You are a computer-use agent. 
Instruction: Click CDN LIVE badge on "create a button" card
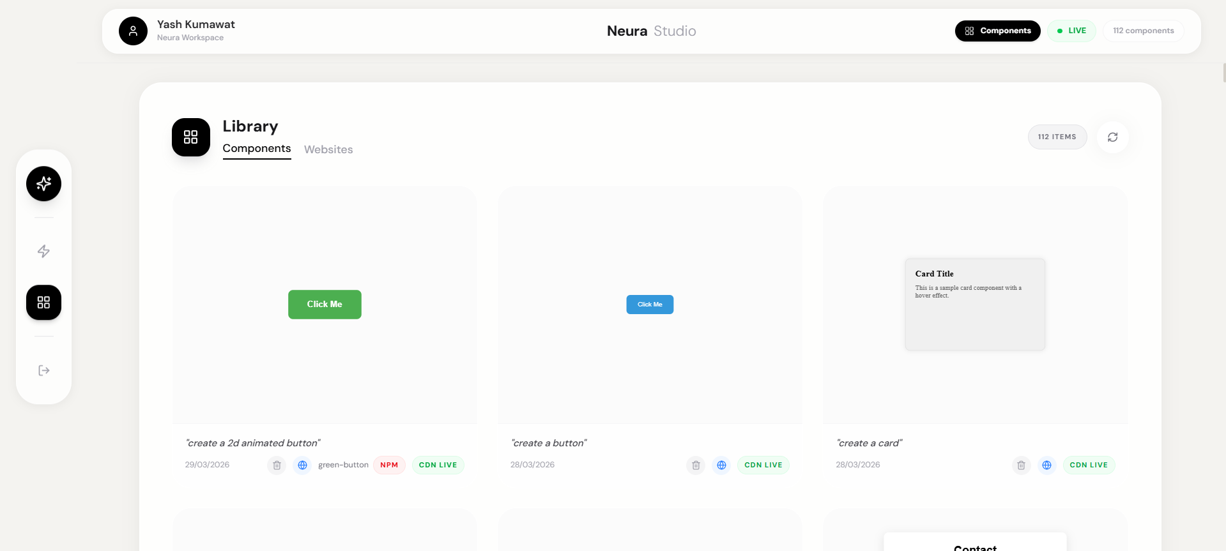[x=763, y=465]
